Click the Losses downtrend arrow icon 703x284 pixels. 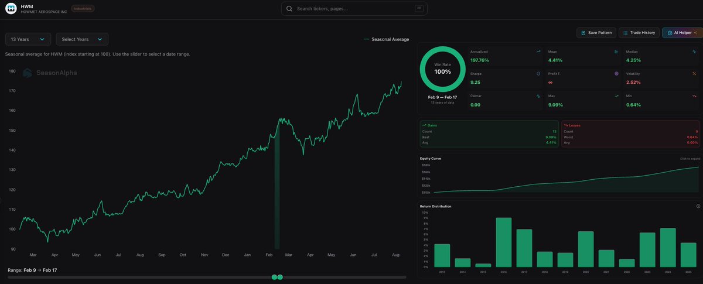coord(566,125)
